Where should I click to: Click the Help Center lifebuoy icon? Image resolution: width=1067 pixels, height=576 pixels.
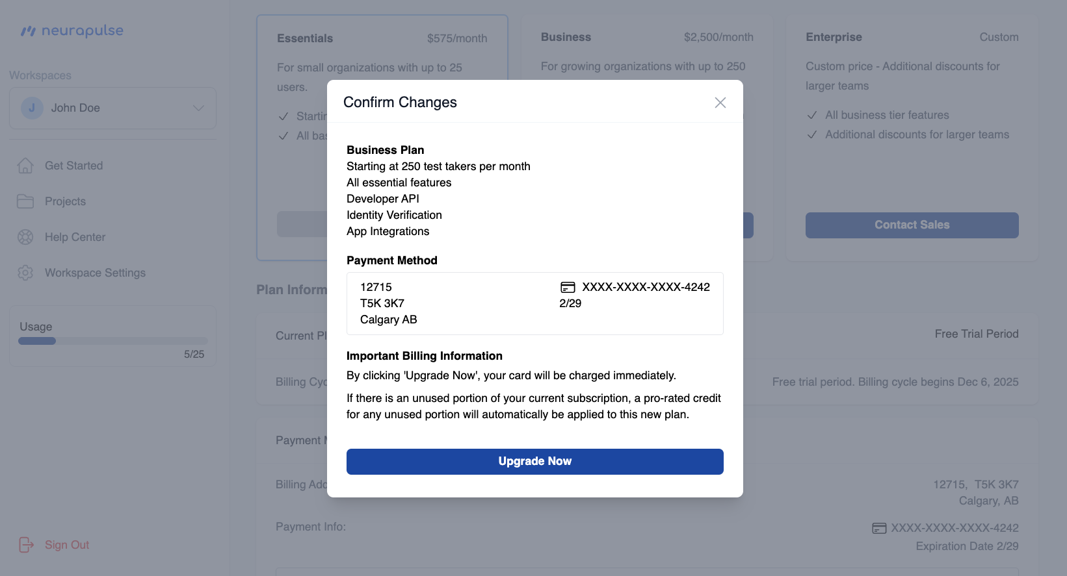click(25, 237)
